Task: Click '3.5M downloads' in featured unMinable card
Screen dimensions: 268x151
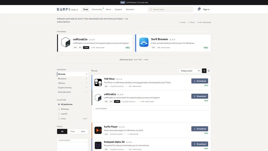Action: click(98, 48)
